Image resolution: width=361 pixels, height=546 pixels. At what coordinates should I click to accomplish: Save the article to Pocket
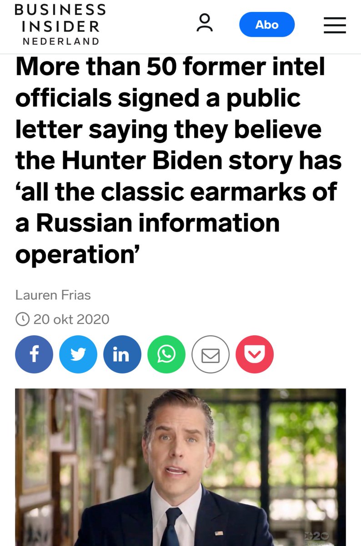pos(255,354)
